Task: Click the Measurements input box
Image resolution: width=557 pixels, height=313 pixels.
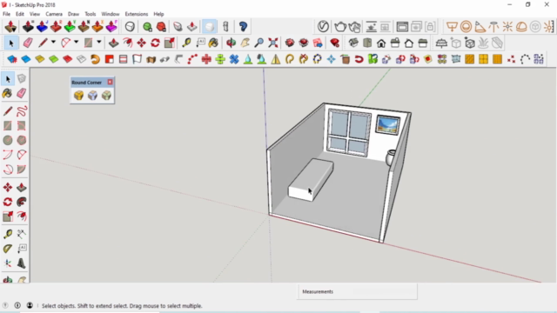Action: tap(357, 292)
